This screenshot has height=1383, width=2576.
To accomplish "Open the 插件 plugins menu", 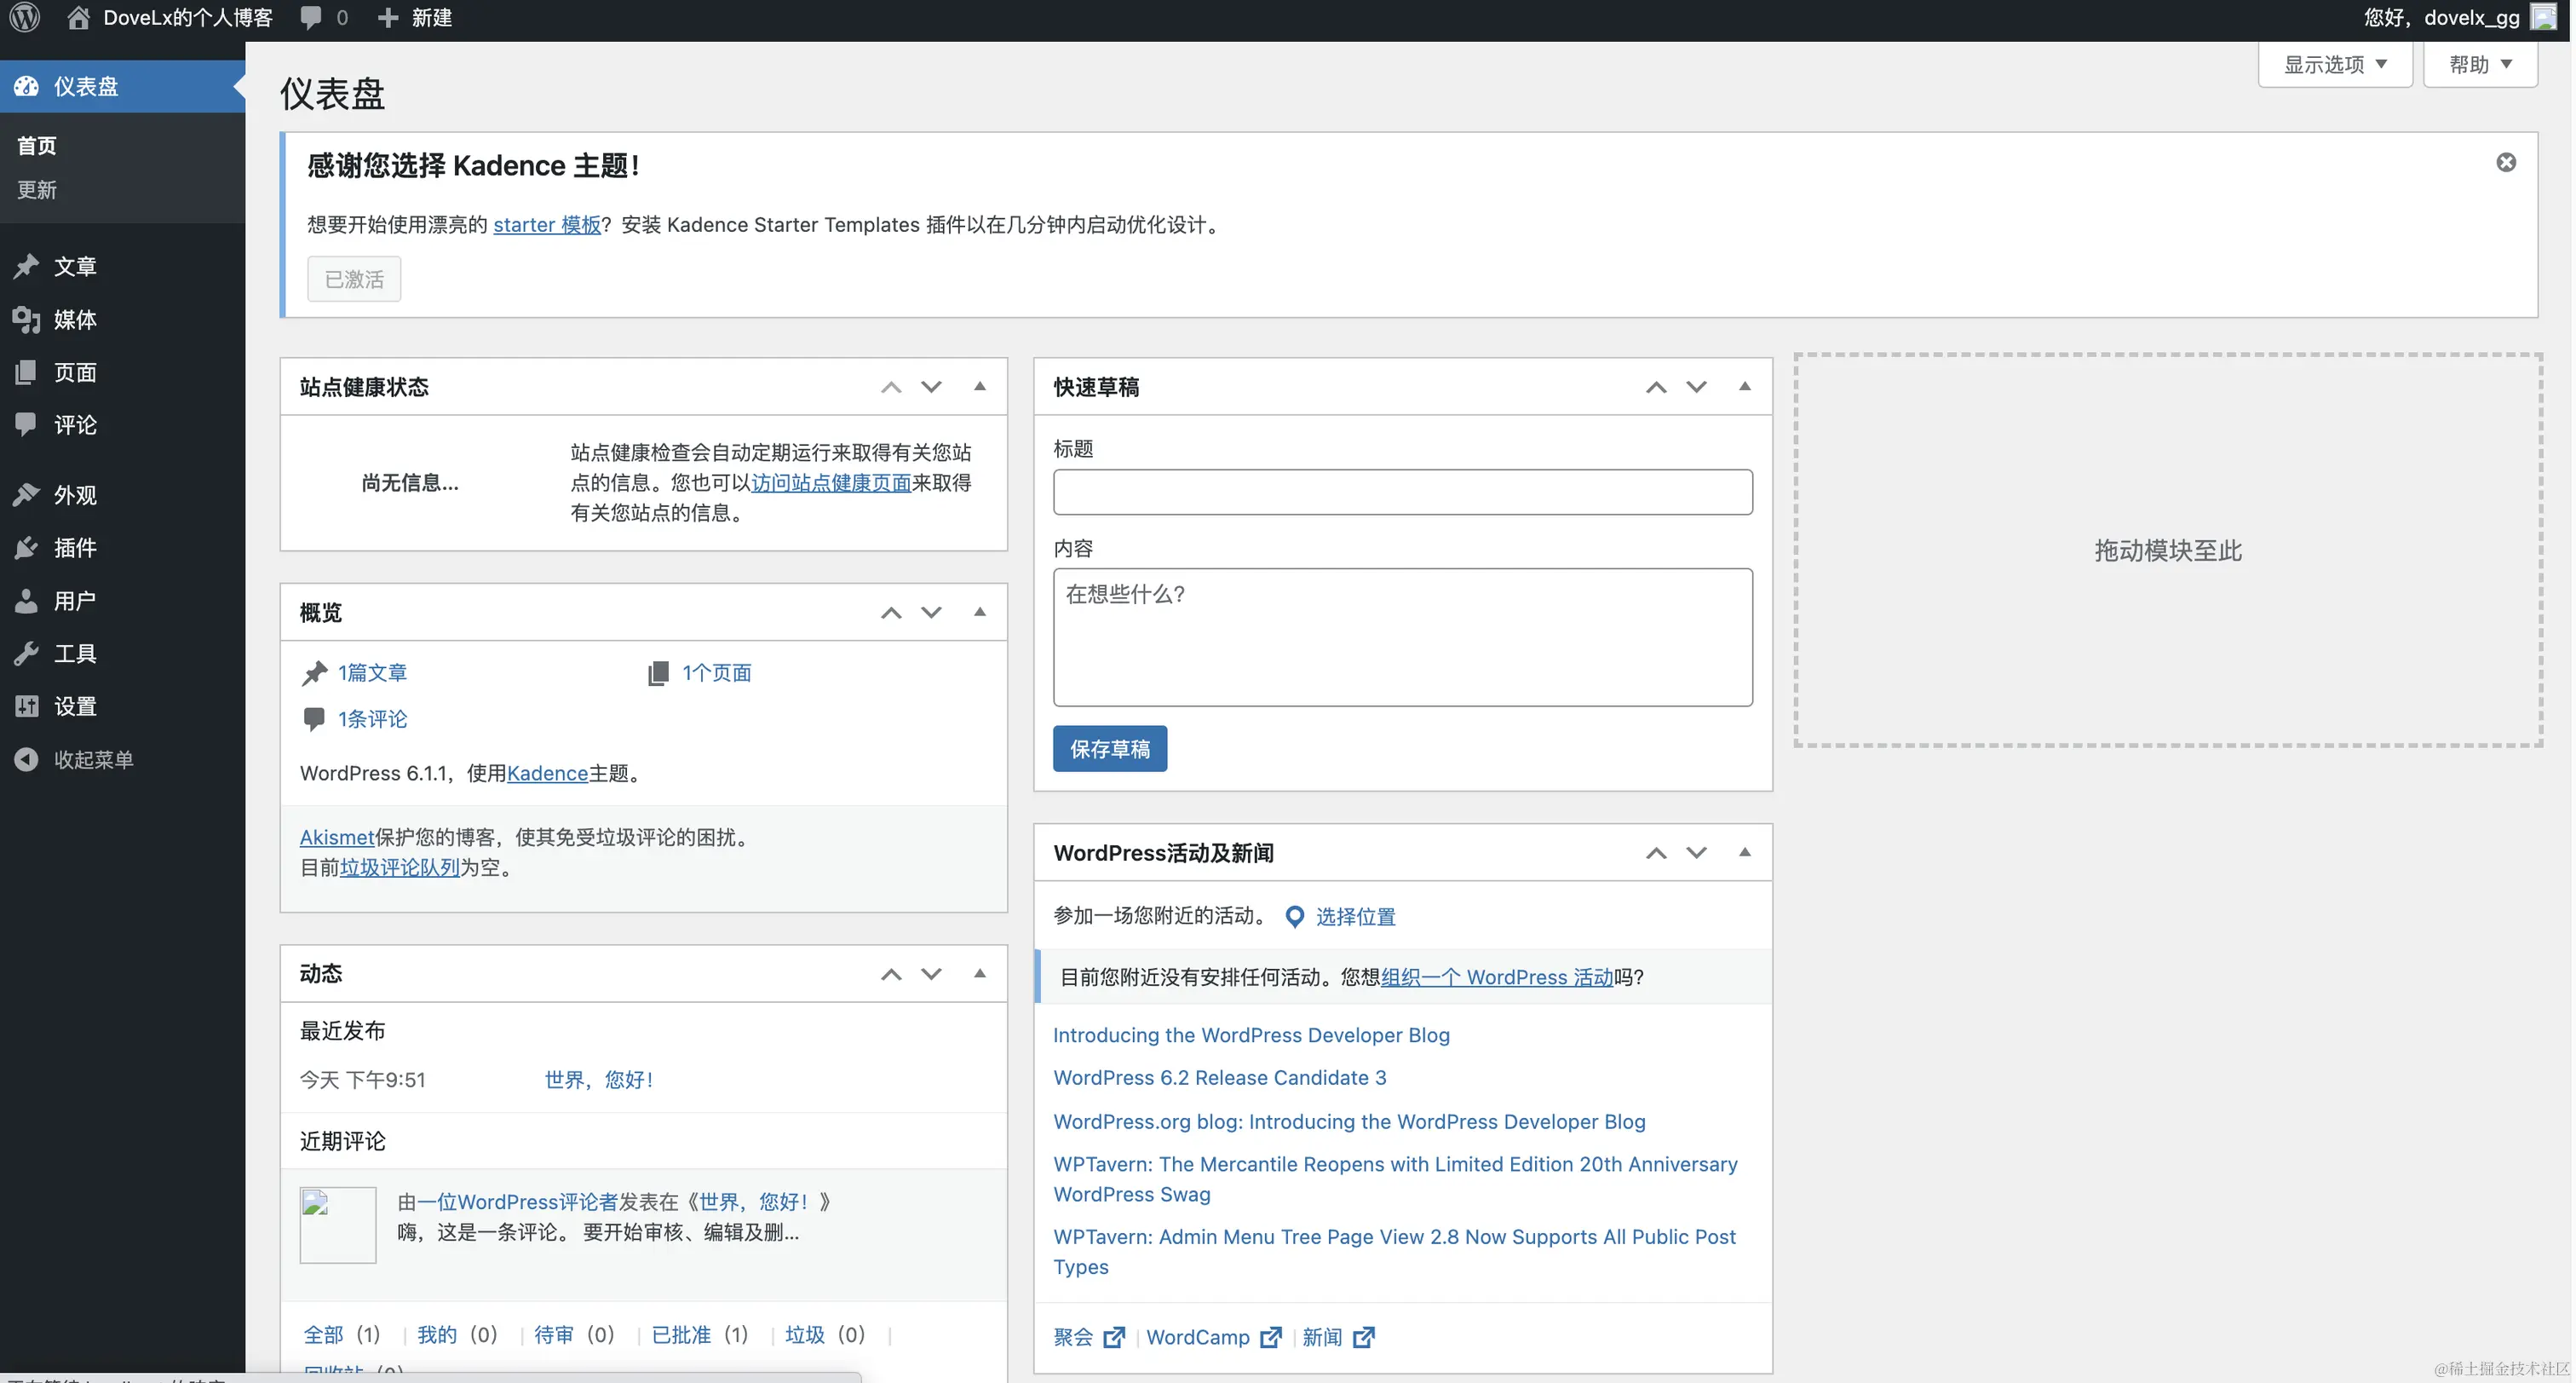I will pos(74,547).
